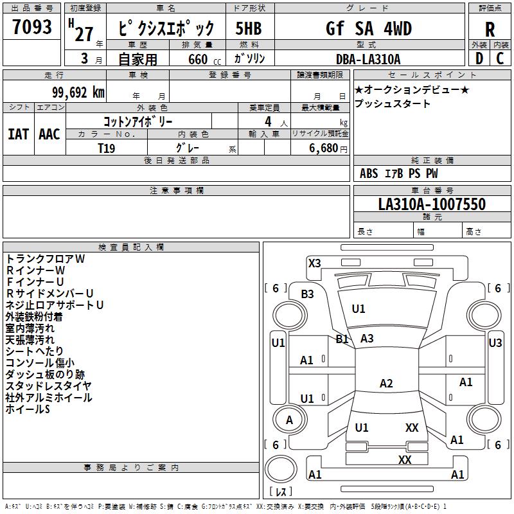This screenshot has width=514, height=514.
Task: Select the トランクフロアW inspector note
Action: (x=46, y=259)
